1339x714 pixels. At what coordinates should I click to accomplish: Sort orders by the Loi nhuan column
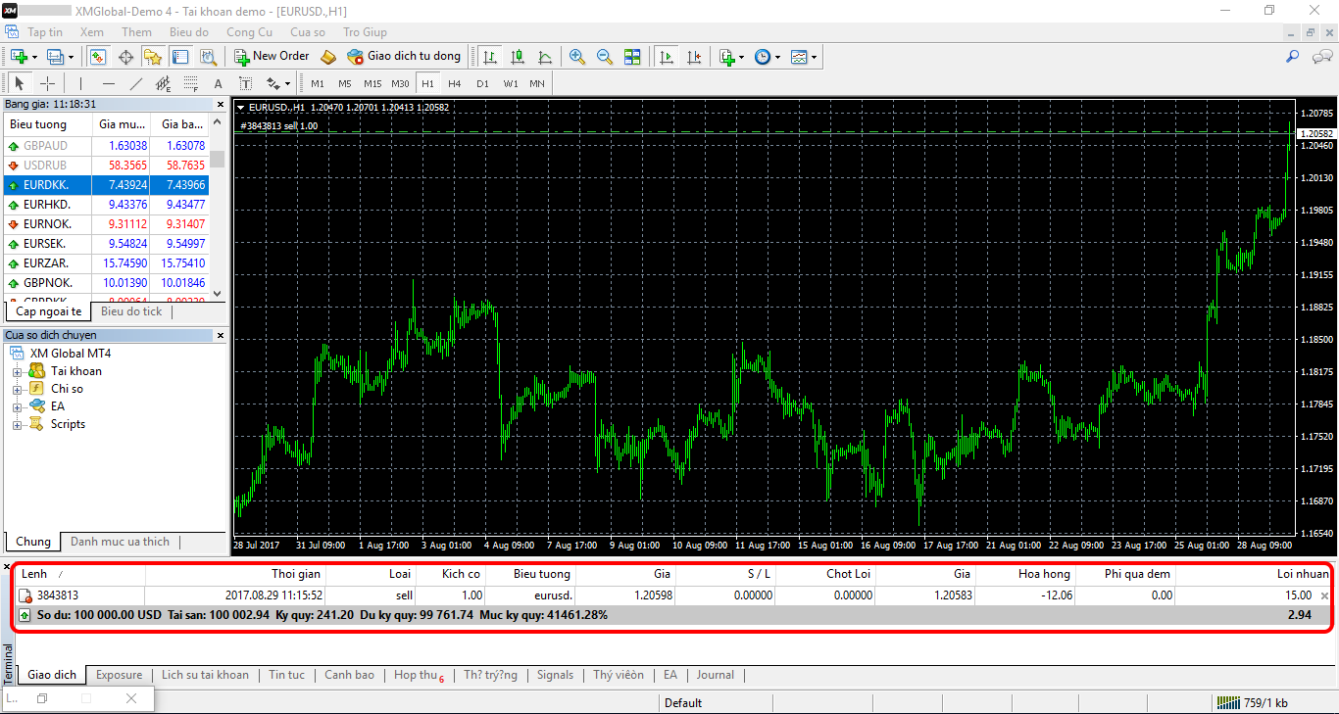pyautogui.click(x=1302, y=574)
